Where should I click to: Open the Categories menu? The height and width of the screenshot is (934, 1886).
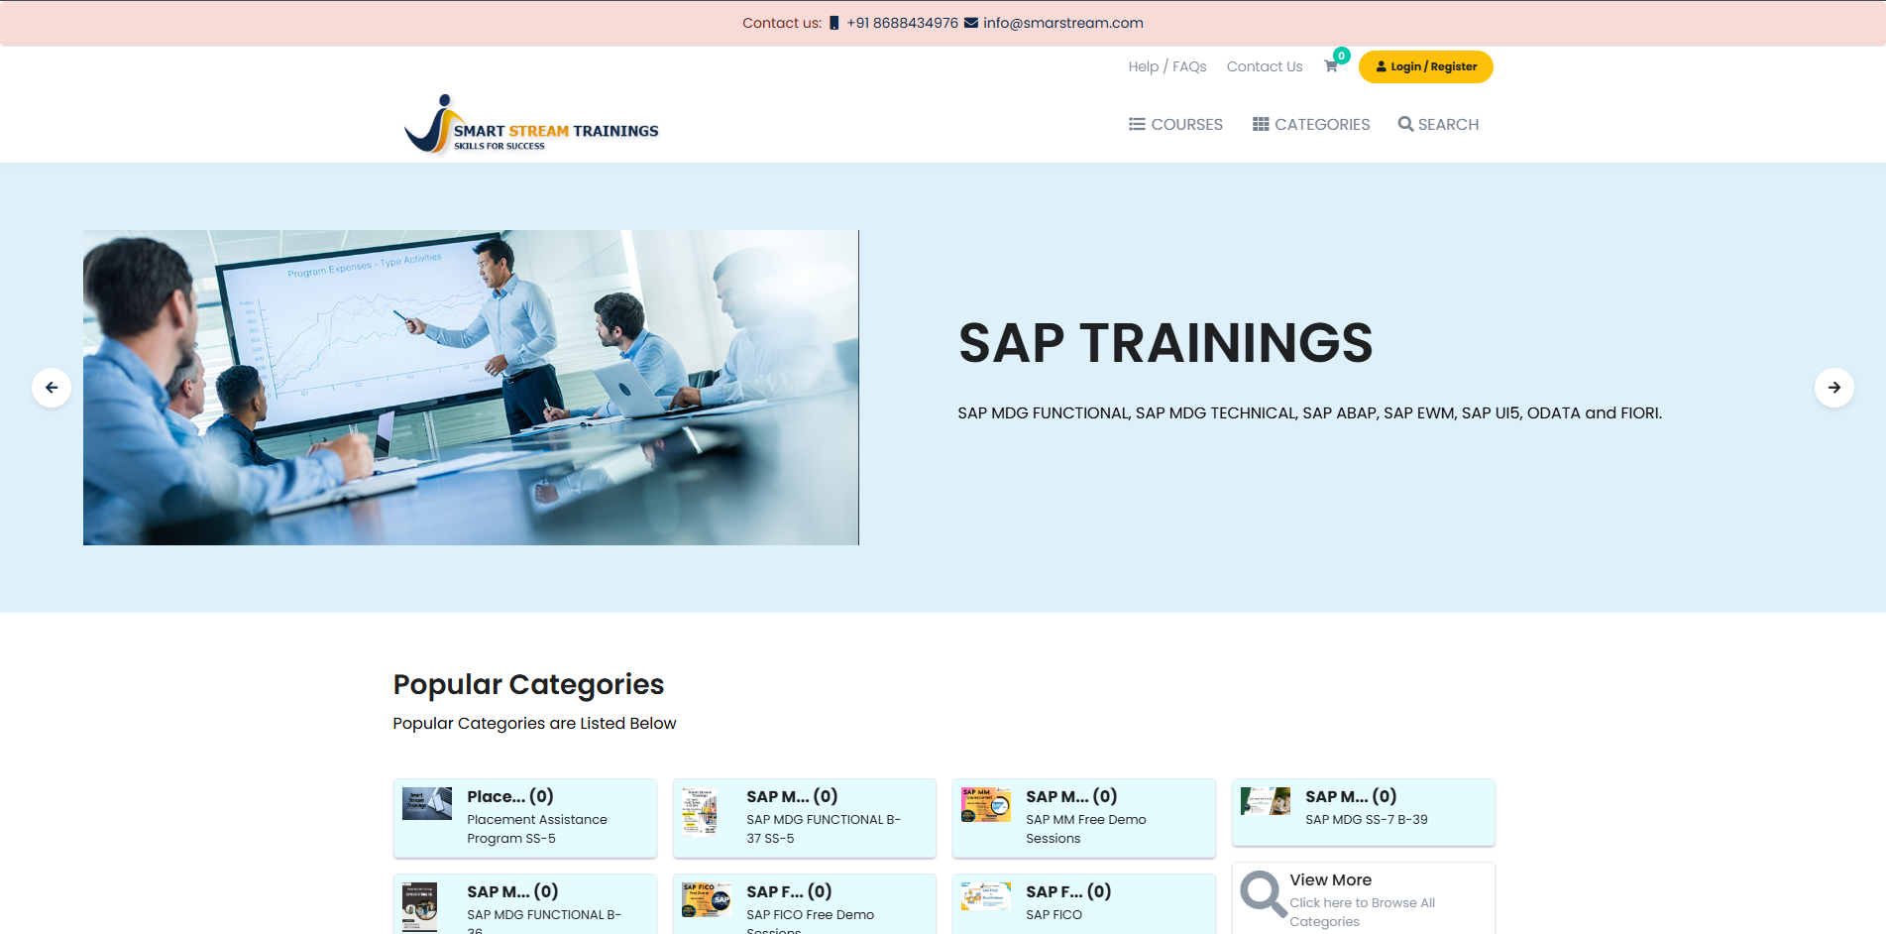click(x=1310, y=125)
